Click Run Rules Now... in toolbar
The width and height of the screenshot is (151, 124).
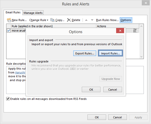107,20
